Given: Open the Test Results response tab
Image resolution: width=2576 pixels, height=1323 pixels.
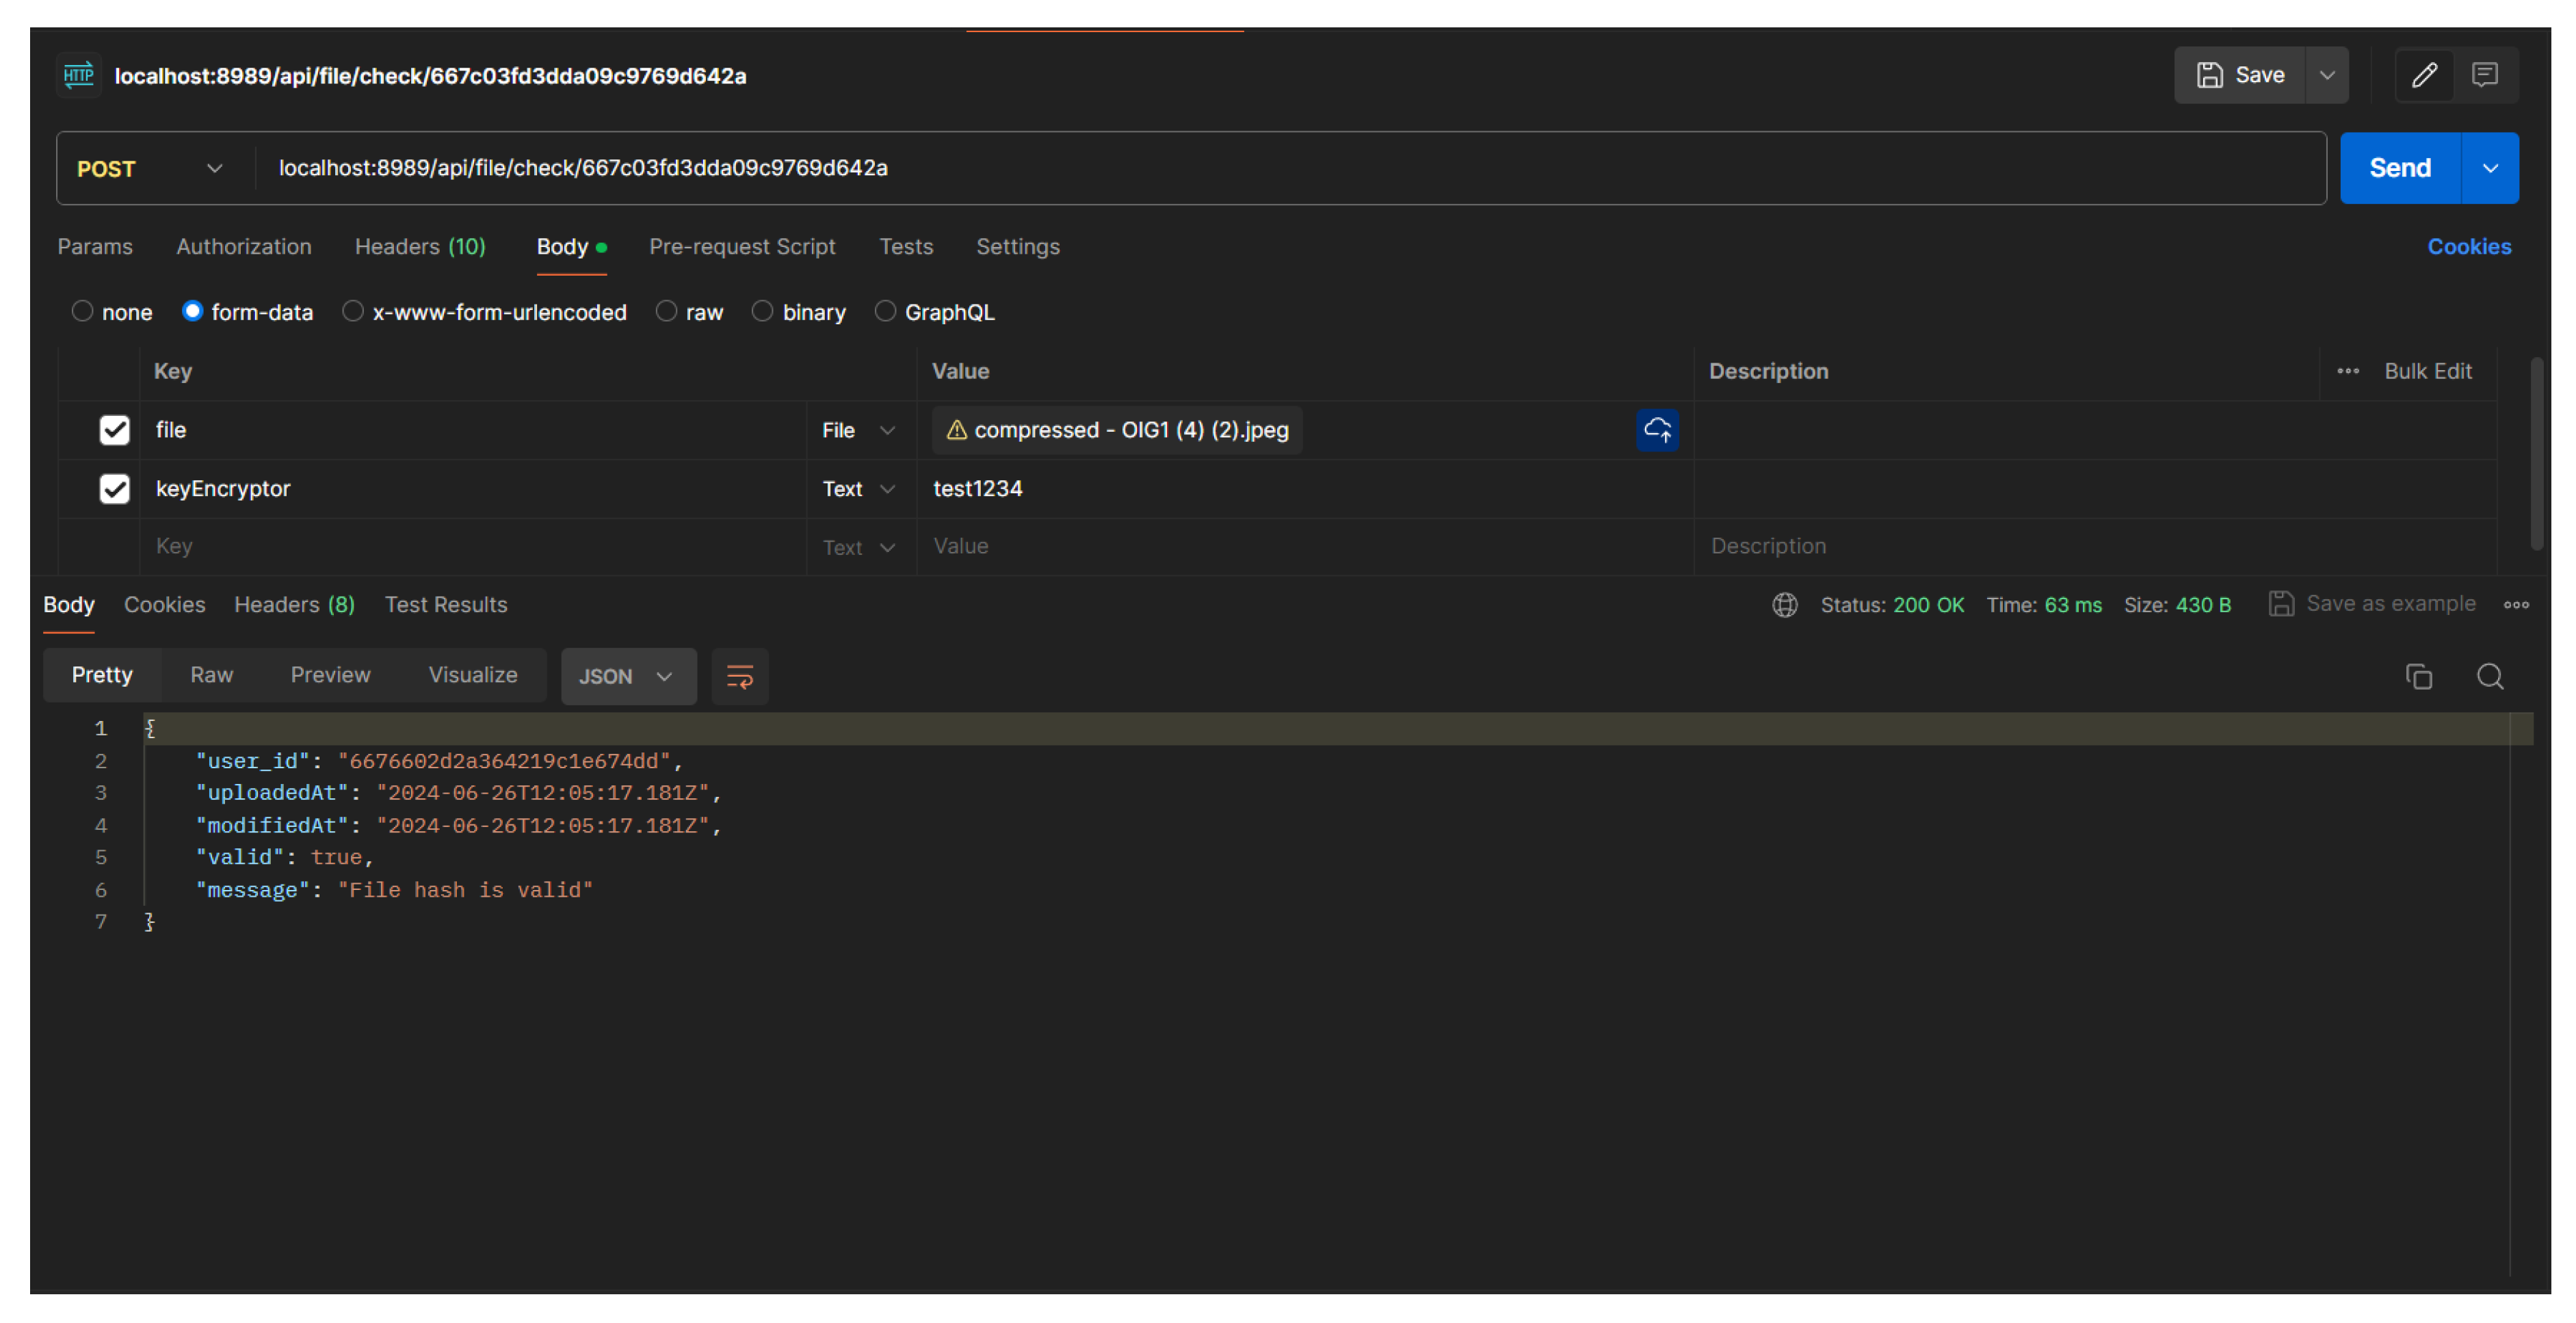Looking at the screenshot, I should coord(446,605).
